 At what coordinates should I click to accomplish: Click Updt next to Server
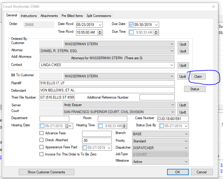point(183,105)
